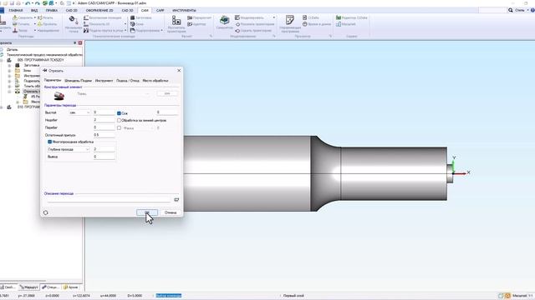Open the Плоскость XY dropdown arrow
The width and height of the screenshot is (535, 300).
(125, 24)
